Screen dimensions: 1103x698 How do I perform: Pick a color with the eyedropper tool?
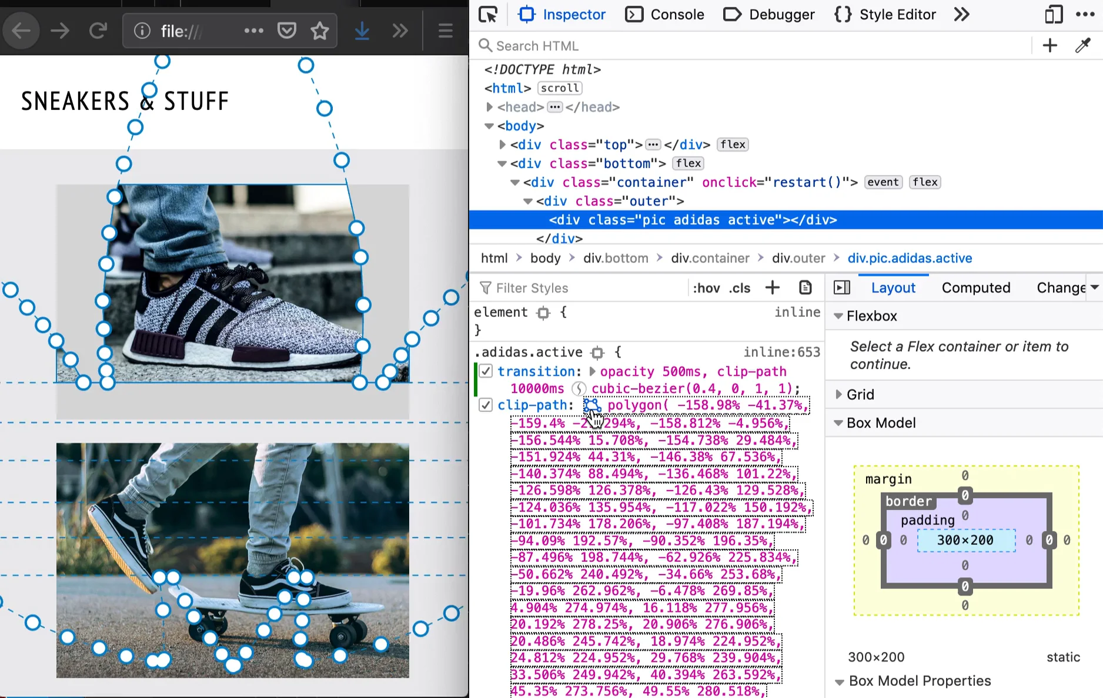tap(1082, 46)
